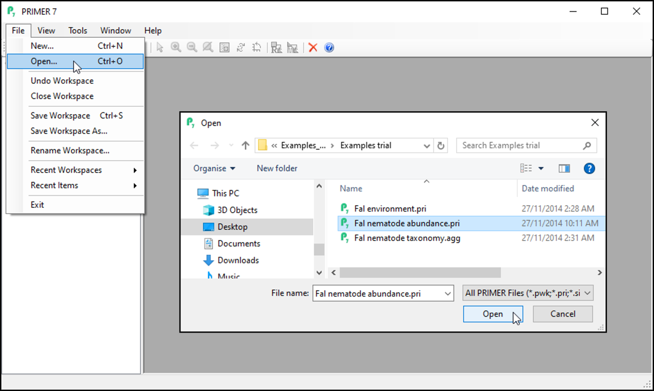Refresh the Examples trial folder listing
The width and height of the screenshot is (654, 391).
[441, 146]
